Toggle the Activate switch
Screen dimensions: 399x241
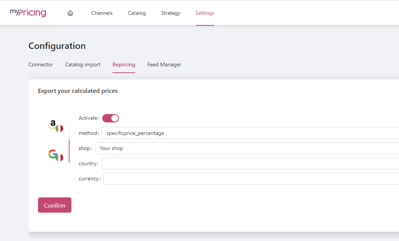(x=111, y=118)
